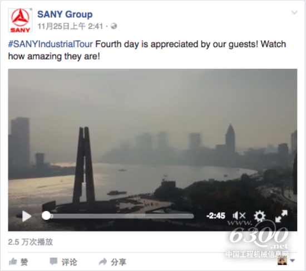Open video settings gear
Viewport: 306px width, 271px height.
(x=260, y=216)
